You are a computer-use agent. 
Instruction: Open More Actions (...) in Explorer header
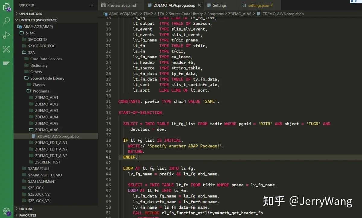[x=91, y=5]
